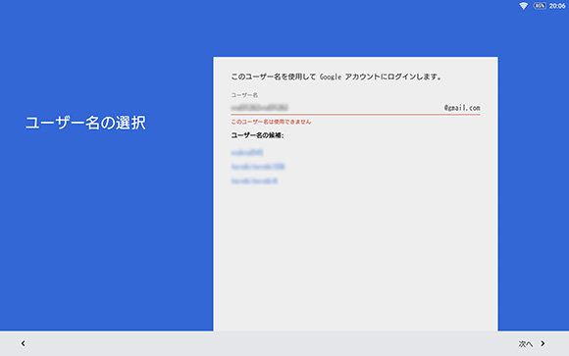Tap the 20:06 clock in status bar
This screenshot has height=356, width=569.
(x=557, y=6)
